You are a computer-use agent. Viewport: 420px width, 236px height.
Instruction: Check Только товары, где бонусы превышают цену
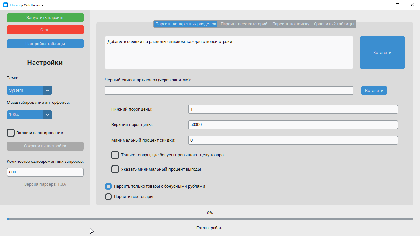(x=115, y=155)
